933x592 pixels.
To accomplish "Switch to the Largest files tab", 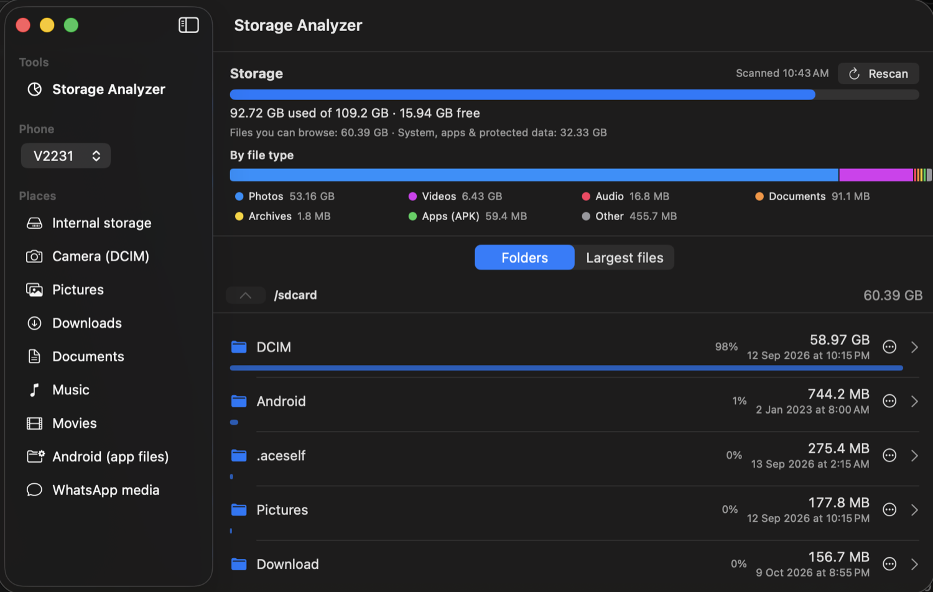I will click(x=624, y=257).
